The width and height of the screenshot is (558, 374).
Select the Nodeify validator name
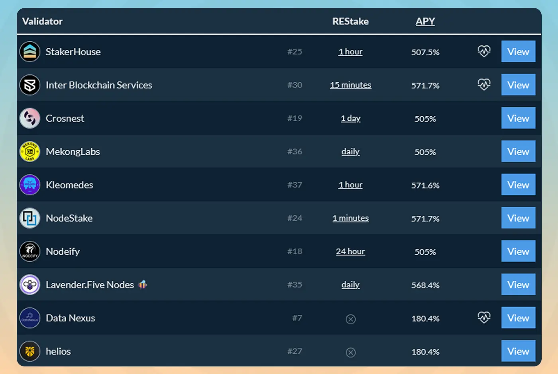pos(63,251)
